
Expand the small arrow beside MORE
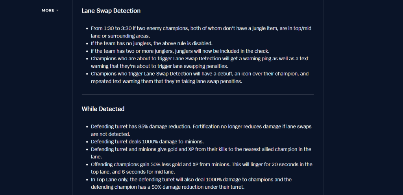click(57, 11)
